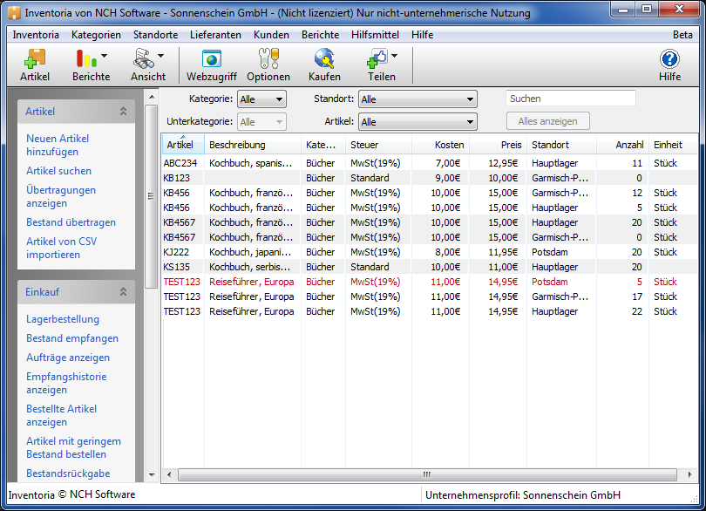Click Bestand übertragen link

pyautogui.click(x=71, y=222)
